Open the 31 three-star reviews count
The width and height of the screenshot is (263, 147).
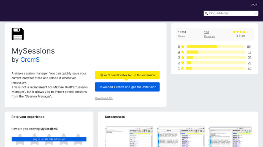tap(250, 57)
